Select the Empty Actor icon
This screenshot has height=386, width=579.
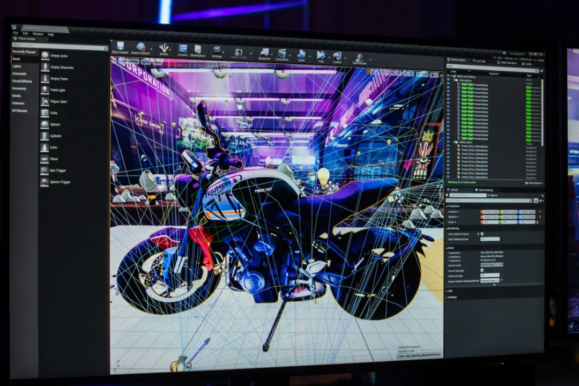point(45,55)
